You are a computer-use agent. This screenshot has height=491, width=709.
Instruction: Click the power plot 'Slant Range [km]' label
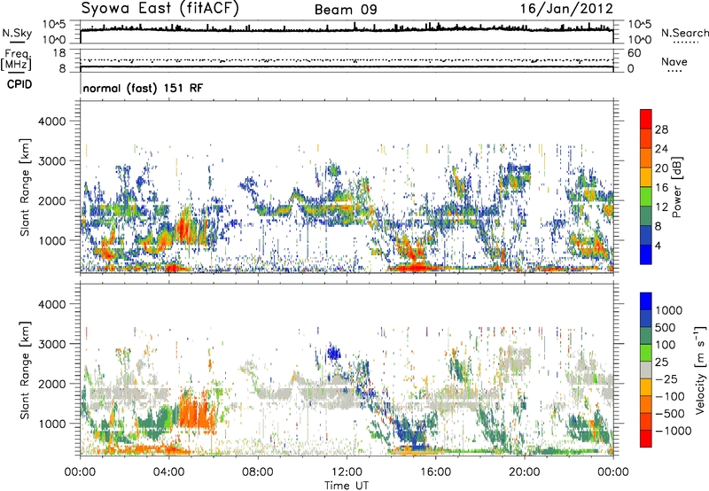click(25, 187)
